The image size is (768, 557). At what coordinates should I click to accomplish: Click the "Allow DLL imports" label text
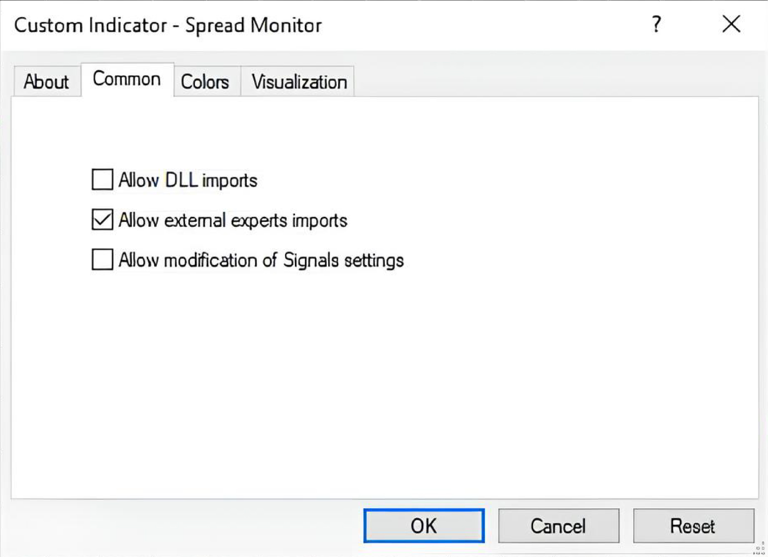point(188,180)
